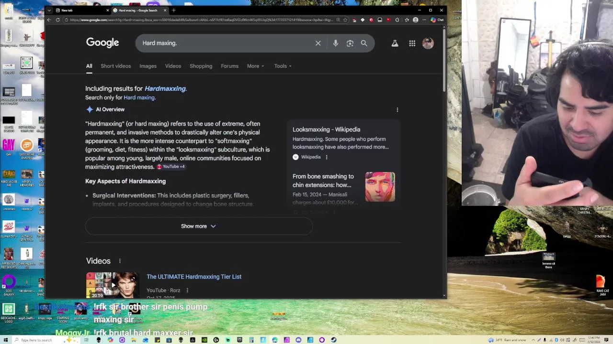Open Task View on the taskbar
Screen dimensions: 613x344
tap(86, 340)
